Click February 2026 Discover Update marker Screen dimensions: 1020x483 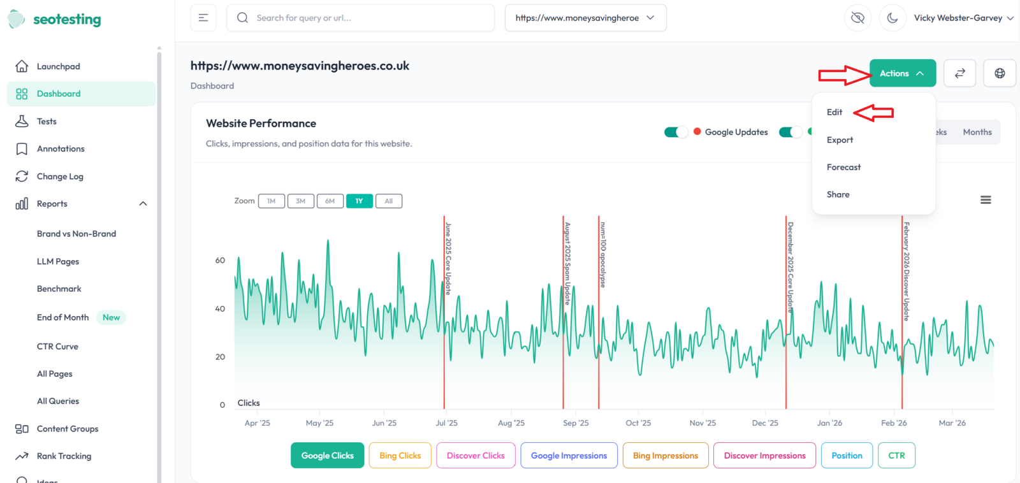(906, 271)
